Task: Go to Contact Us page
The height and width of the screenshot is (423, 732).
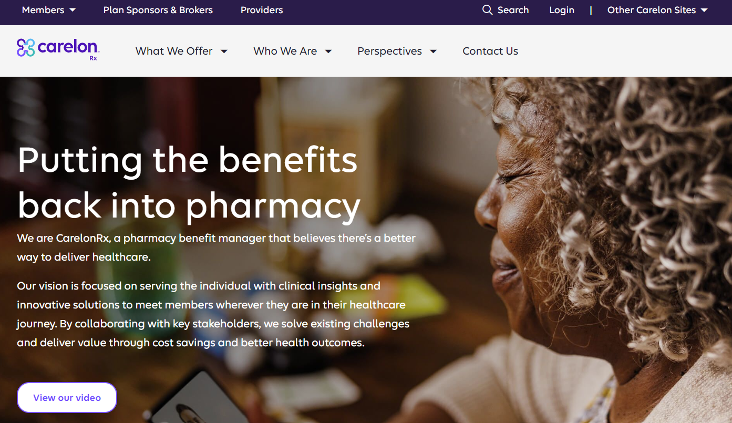Action: tap(490, 51)
